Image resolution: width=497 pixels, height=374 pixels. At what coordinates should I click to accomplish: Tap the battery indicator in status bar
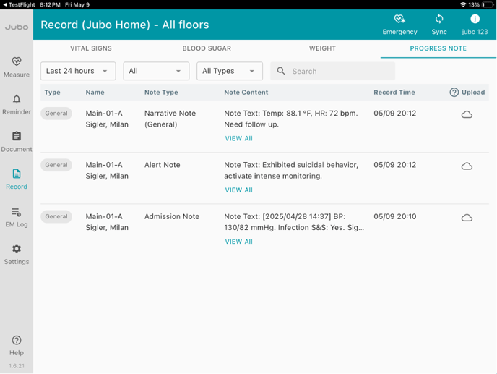click(x=488, y=5)
